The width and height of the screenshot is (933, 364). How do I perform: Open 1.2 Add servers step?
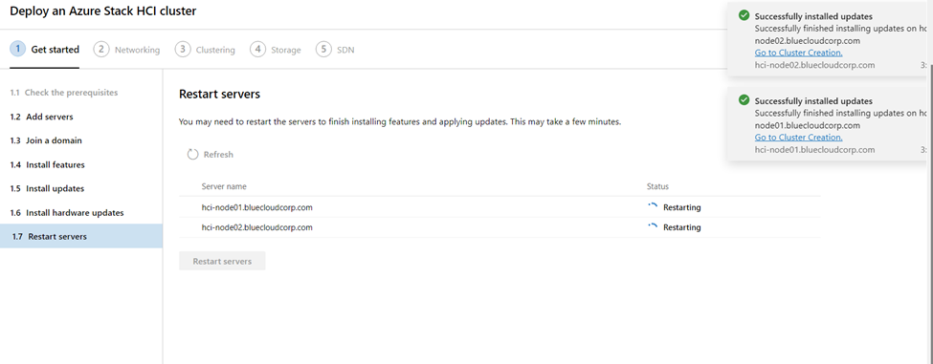coord(42,117)
